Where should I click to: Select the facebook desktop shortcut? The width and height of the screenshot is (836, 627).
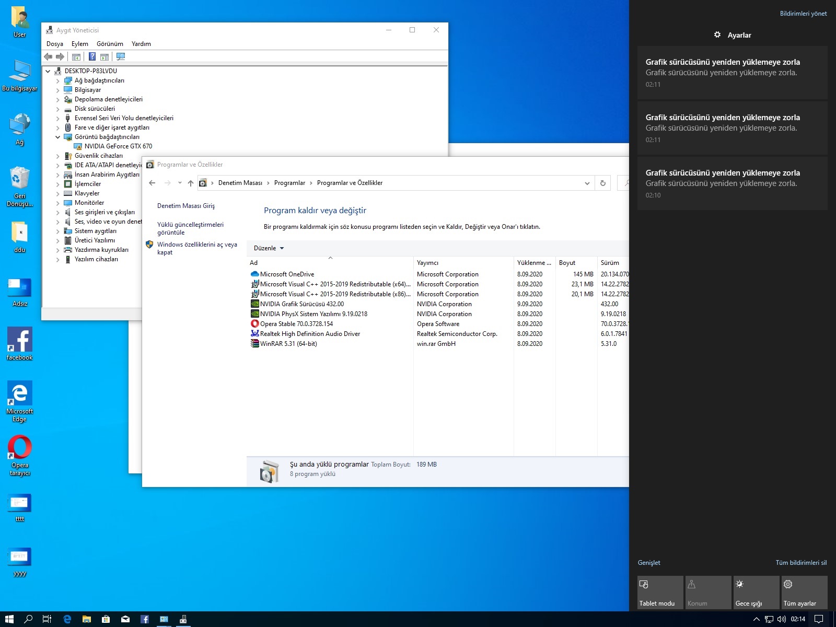20,344
